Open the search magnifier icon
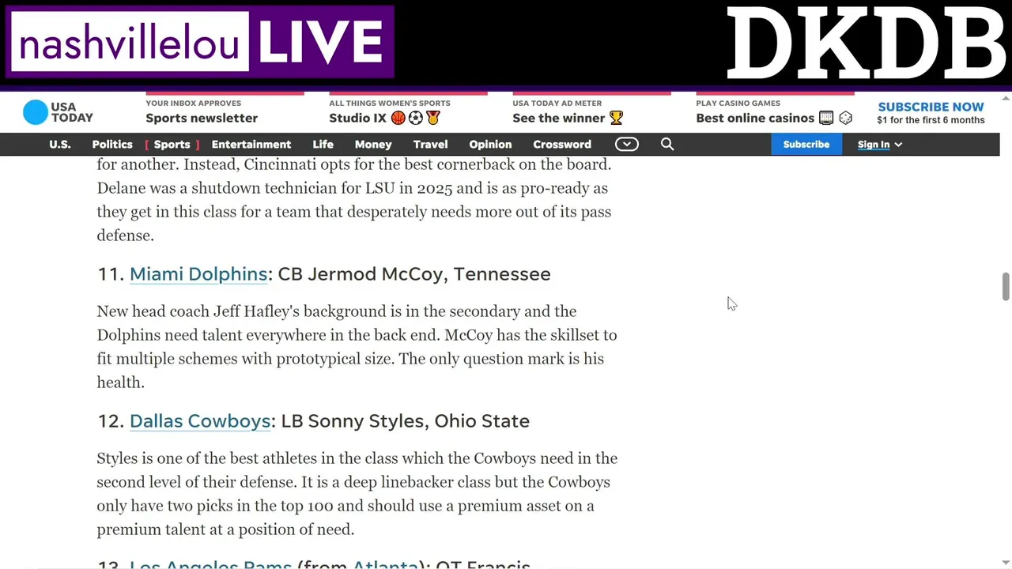1012x569 pixels. pos(667,144)
